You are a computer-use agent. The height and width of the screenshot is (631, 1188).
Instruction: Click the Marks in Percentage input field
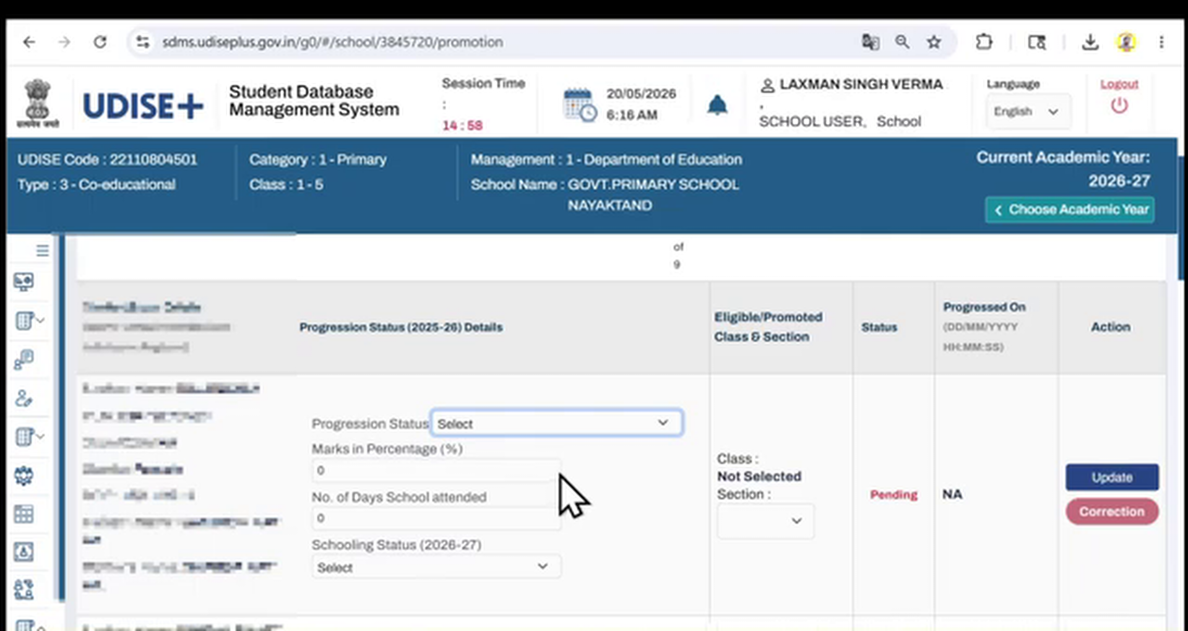[x=436, y=470]
